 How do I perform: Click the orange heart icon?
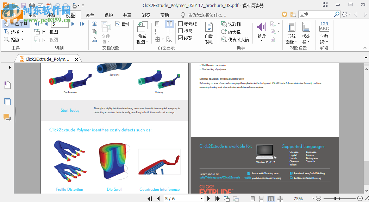point(284,14)
